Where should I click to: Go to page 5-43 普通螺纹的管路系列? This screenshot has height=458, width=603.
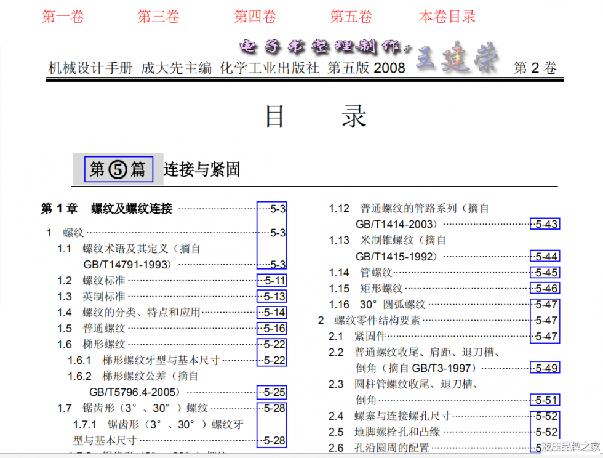(x=545, y=224)
